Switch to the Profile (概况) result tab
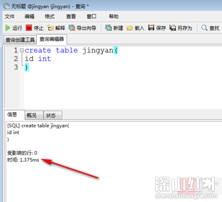The height and width of the screenshot is (202, 222). tap(34, 115)
